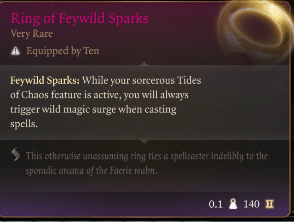The width and height of the screenshot is (294, 222).
Task: Select the Ring of Feywild Sparks title
Action: point(80,19)
